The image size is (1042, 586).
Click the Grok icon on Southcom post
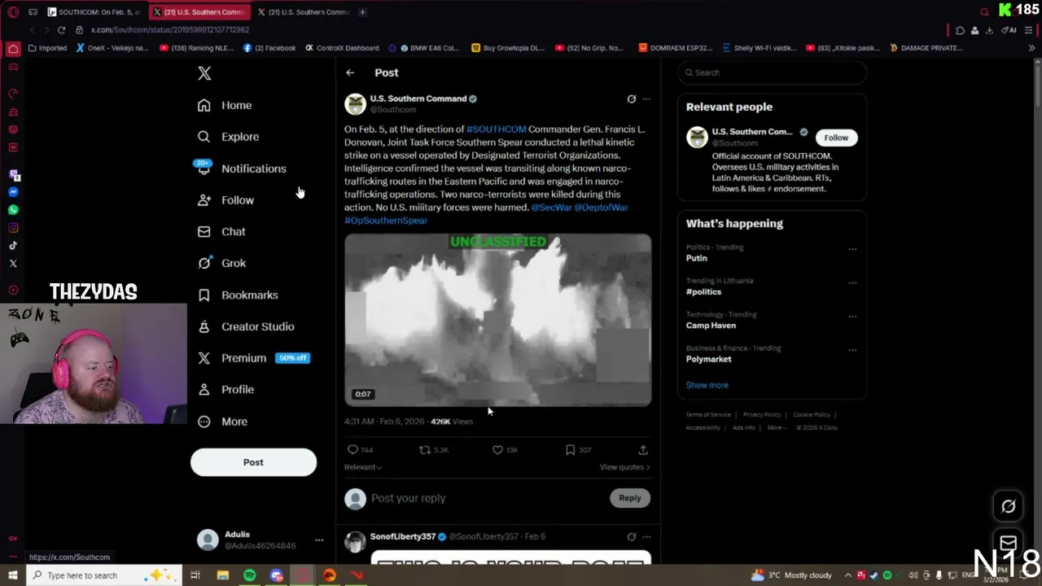click(631, 99)
